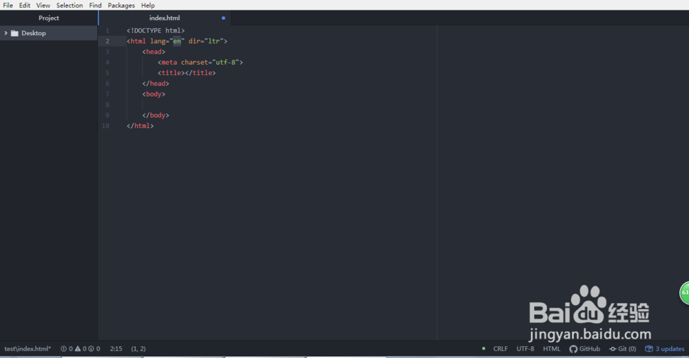Viewport: 689px width, 358px height.
Task: Open the File menu
Action: [8, 6]
